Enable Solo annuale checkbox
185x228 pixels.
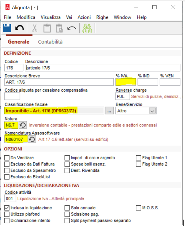[67, 208]
